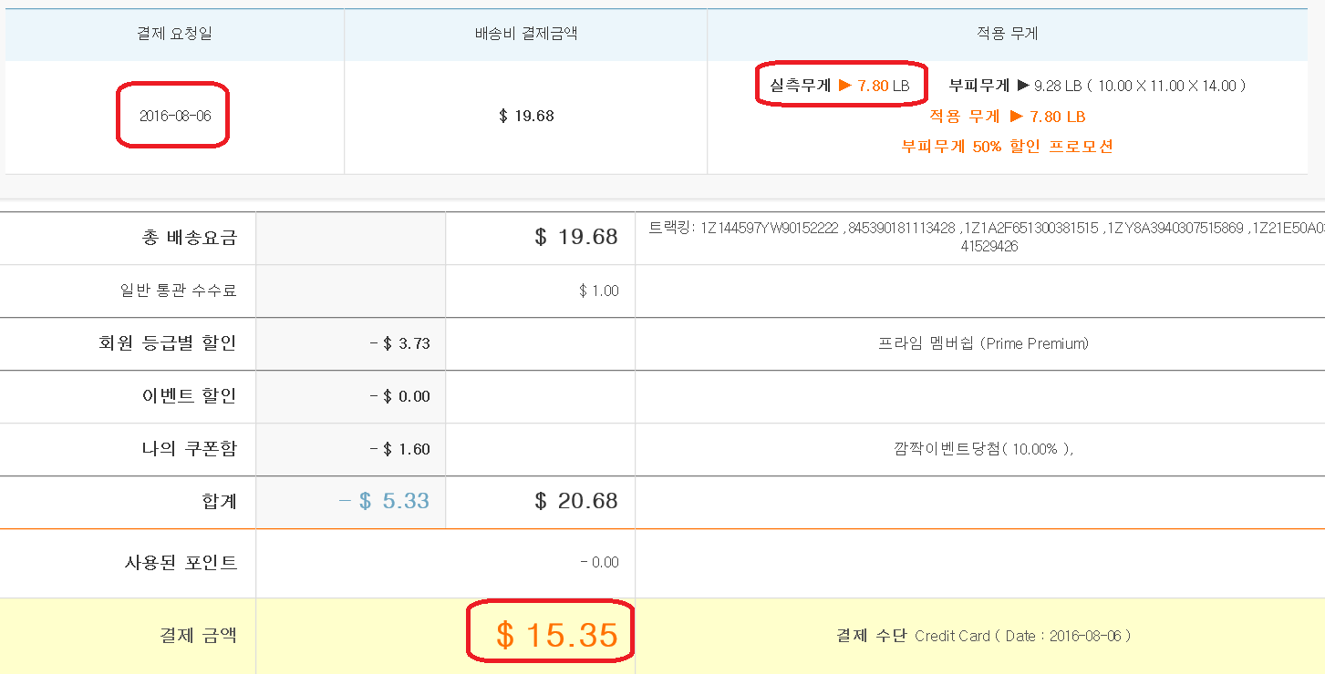1325x674 pixels.
Task: Click the orange arrow beside 실측무게
Action: click(x=845, y=86)
